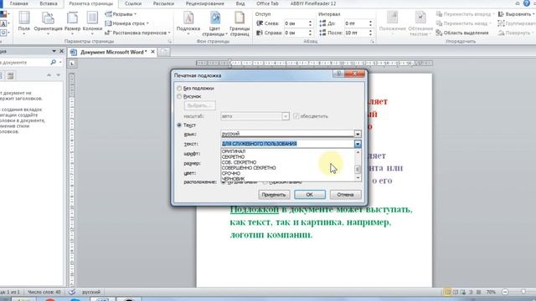Click the Положение icon
Image resolution: width=536 pixels, height=301 pixels.
393,23
